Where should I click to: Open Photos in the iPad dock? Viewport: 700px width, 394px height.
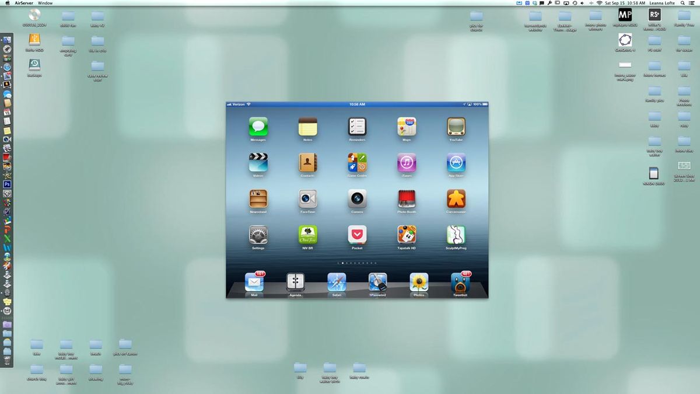tap(419, 283)
